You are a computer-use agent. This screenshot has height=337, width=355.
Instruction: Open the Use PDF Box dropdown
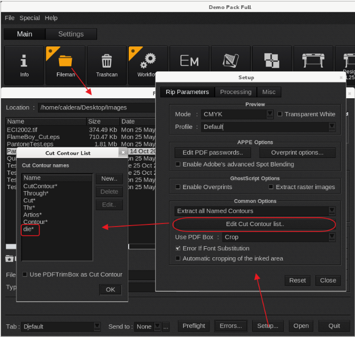coord(331,238)
